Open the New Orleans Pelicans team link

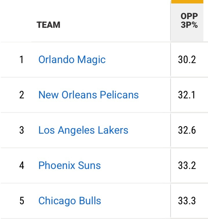tap(89, 95)
